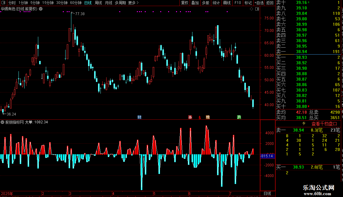Select the 5分钟 period

coord(35,3)
